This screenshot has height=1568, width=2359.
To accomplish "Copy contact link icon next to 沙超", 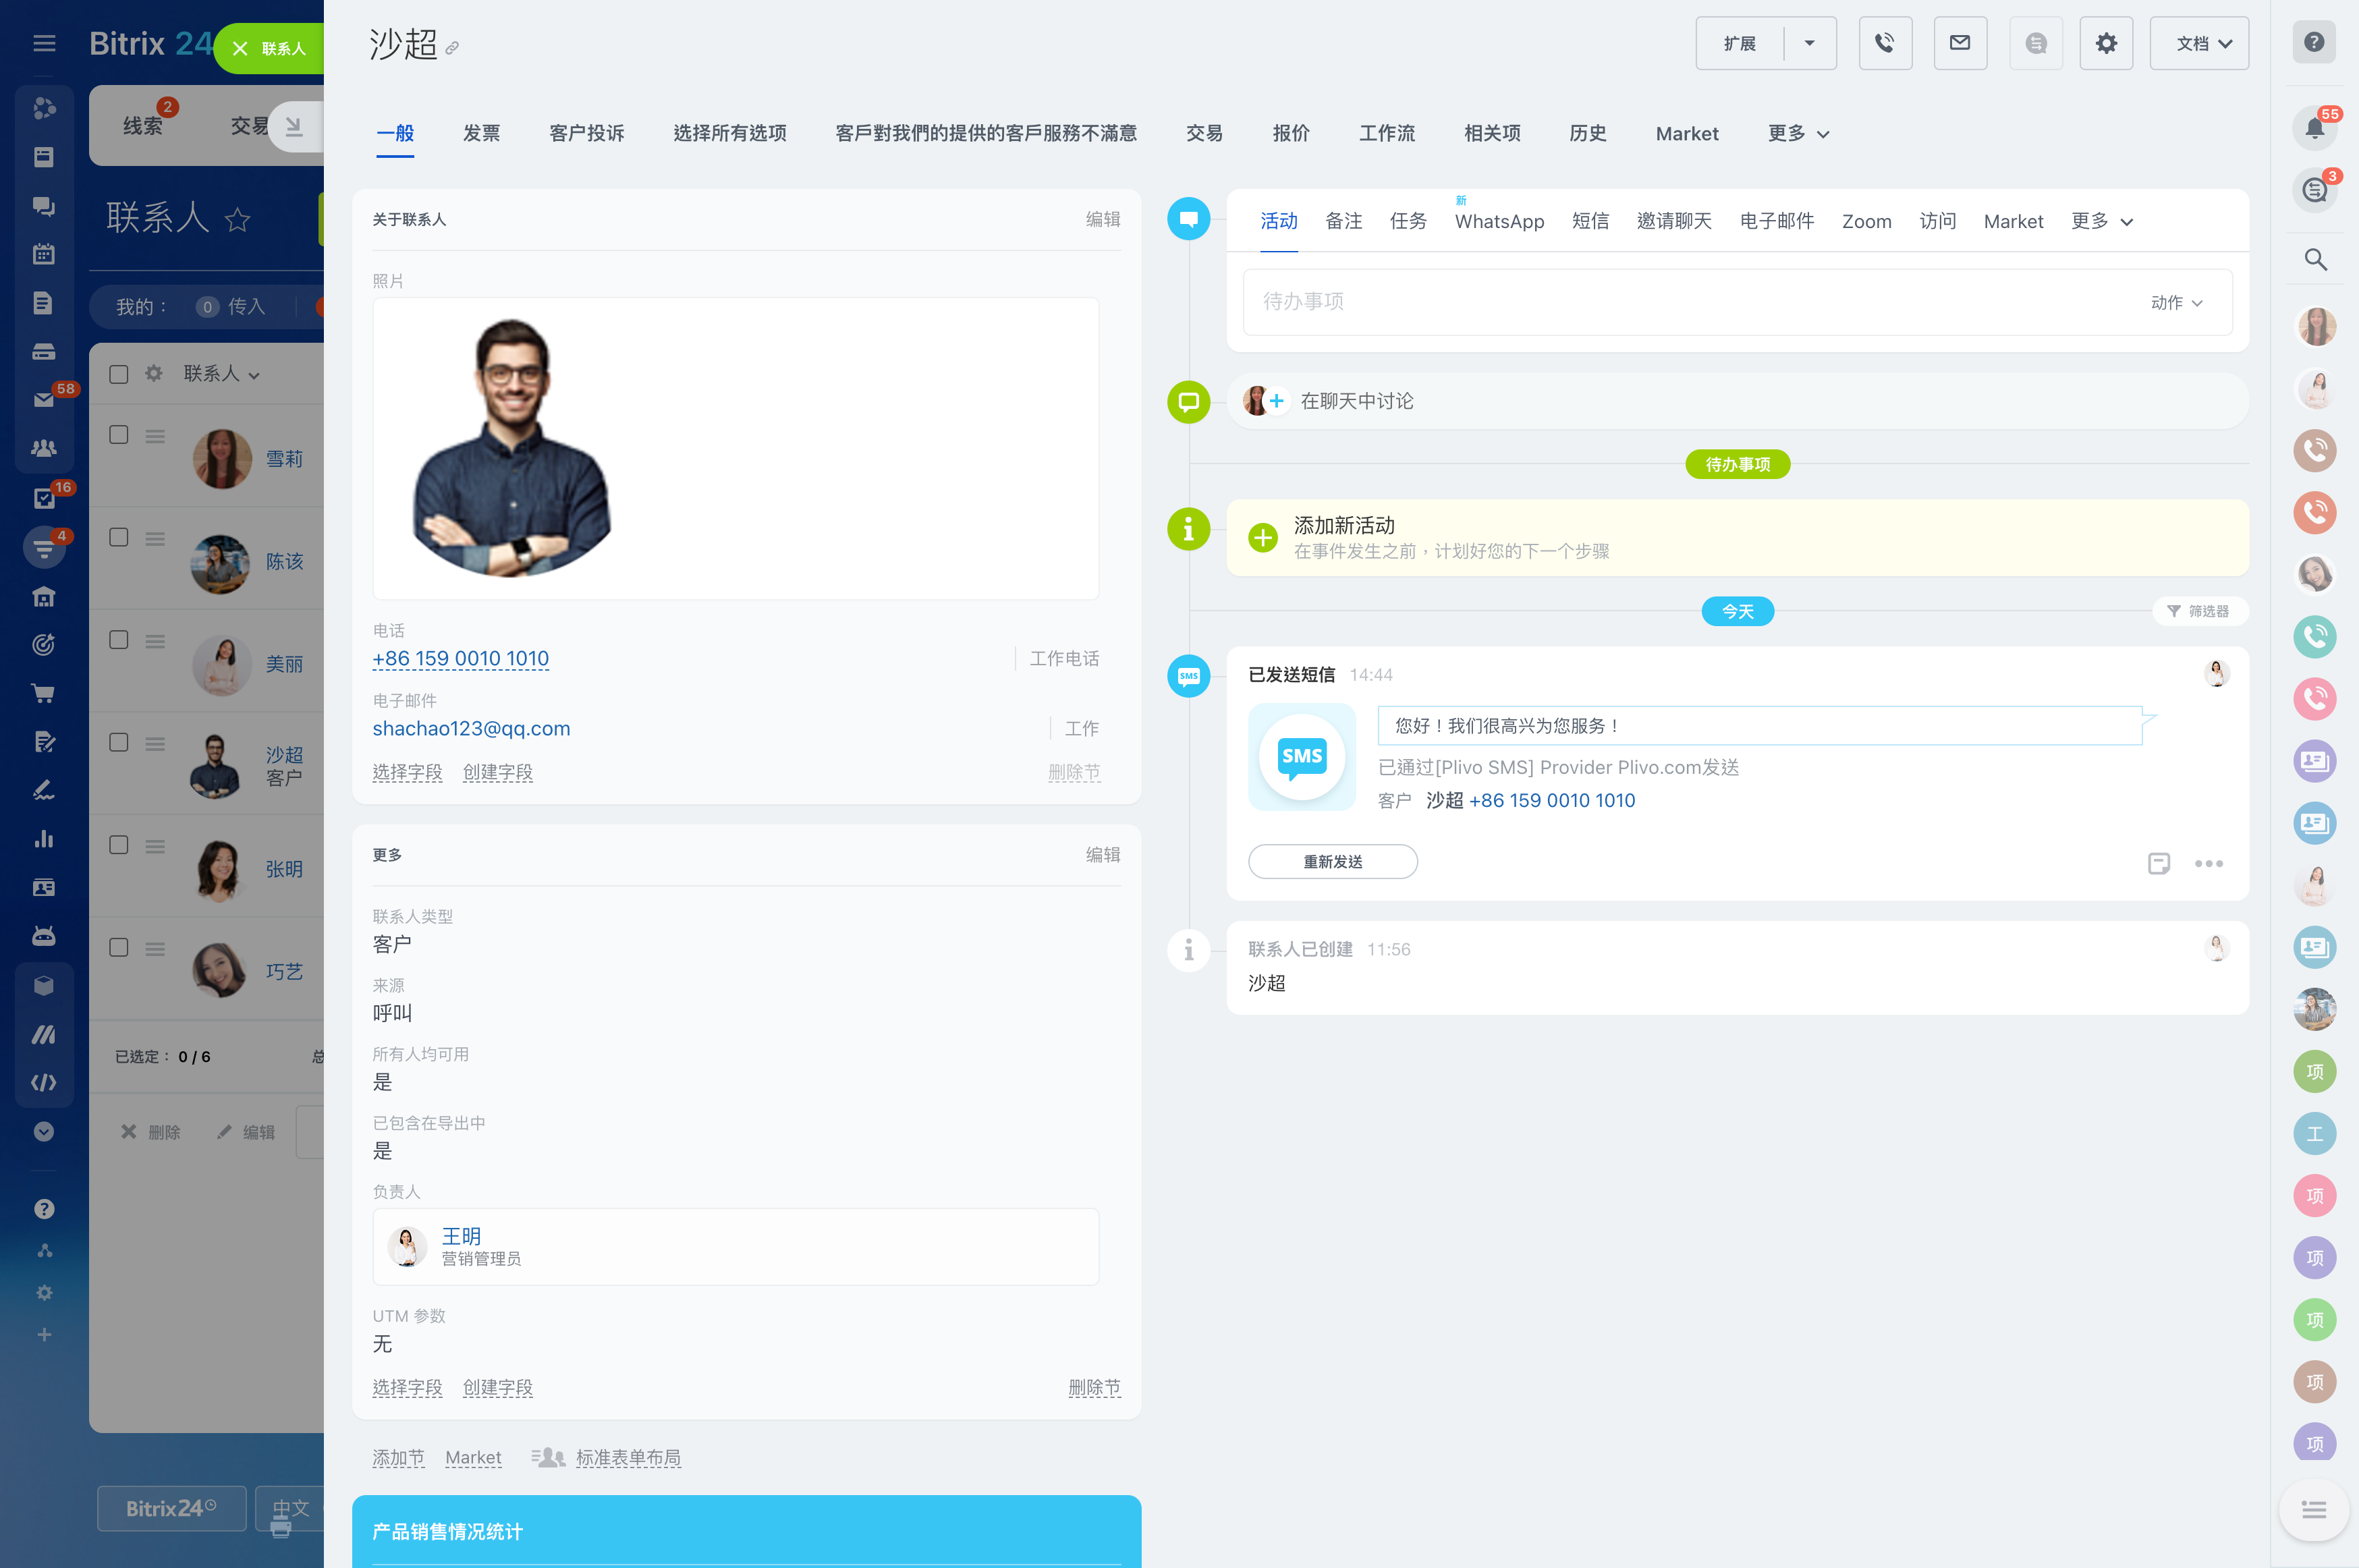I will tap(452, 48).
